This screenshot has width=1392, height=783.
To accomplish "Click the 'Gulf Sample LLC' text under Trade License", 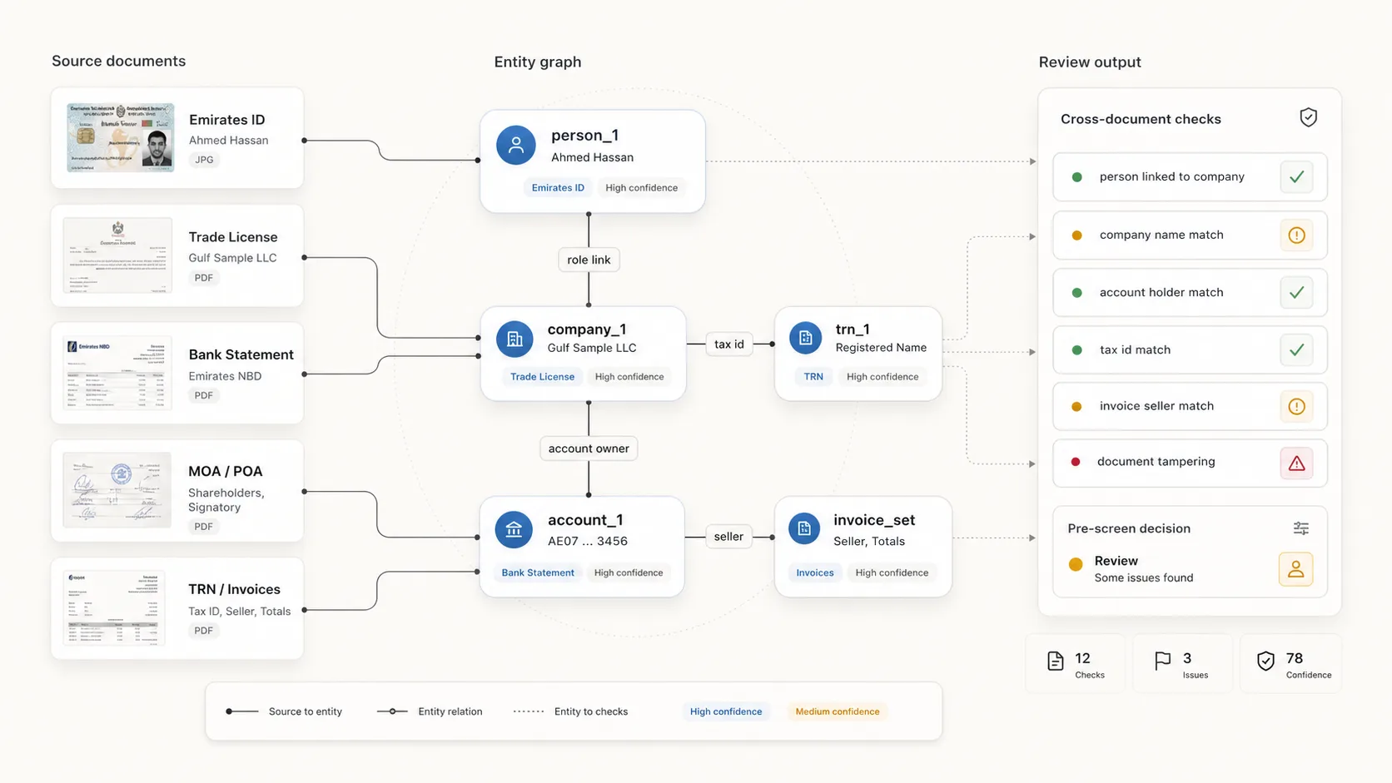I will [x=232, y=258].
